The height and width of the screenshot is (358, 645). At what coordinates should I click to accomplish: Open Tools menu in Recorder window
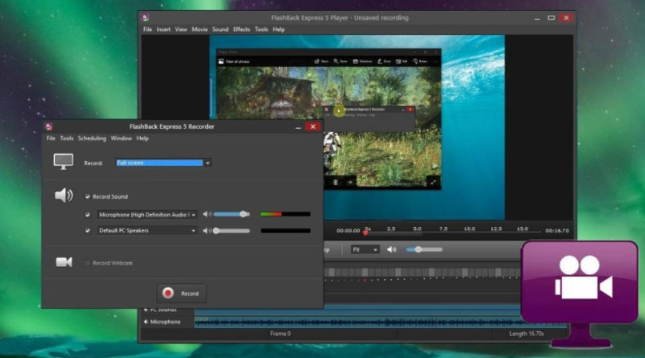click(x=67, y=138)
